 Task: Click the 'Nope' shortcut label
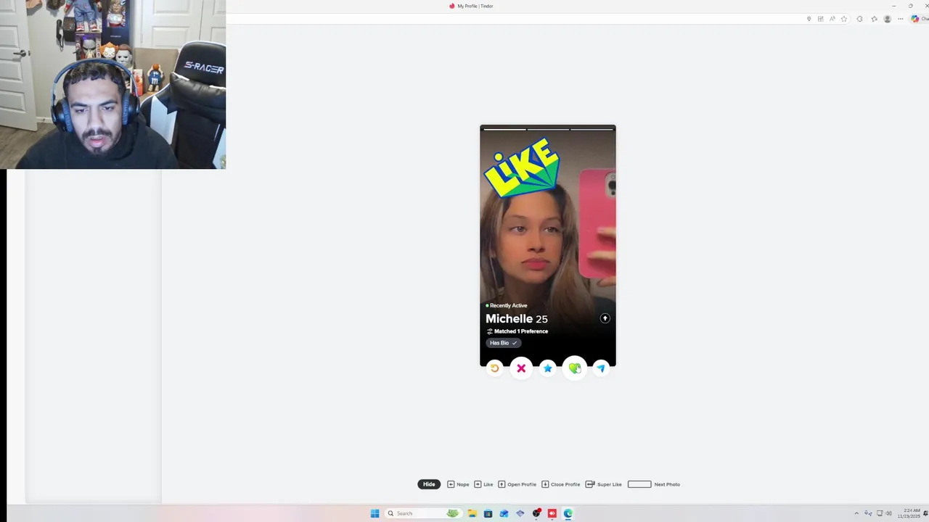click(462, 484)
